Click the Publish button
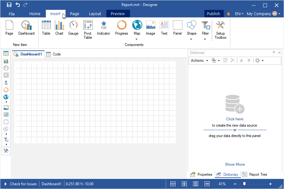Viewport: 284px width, 189px height. (x=214, y=14)
